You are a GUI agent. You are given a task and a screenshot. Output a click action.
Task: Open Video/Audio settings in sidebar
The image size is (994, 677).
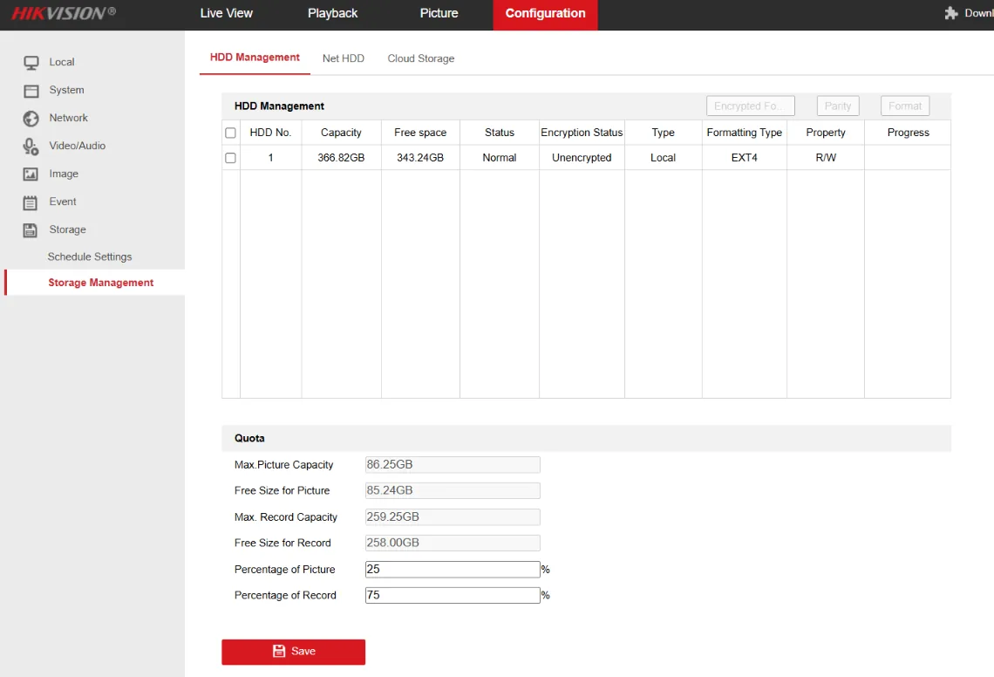click(x=78, y=146)
